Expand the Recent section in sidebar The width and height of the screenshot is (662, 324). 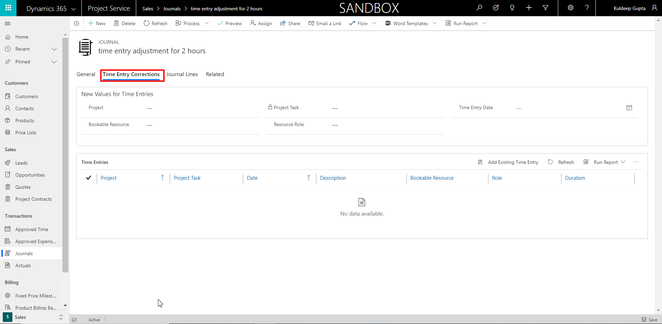(x=54, y=49)
